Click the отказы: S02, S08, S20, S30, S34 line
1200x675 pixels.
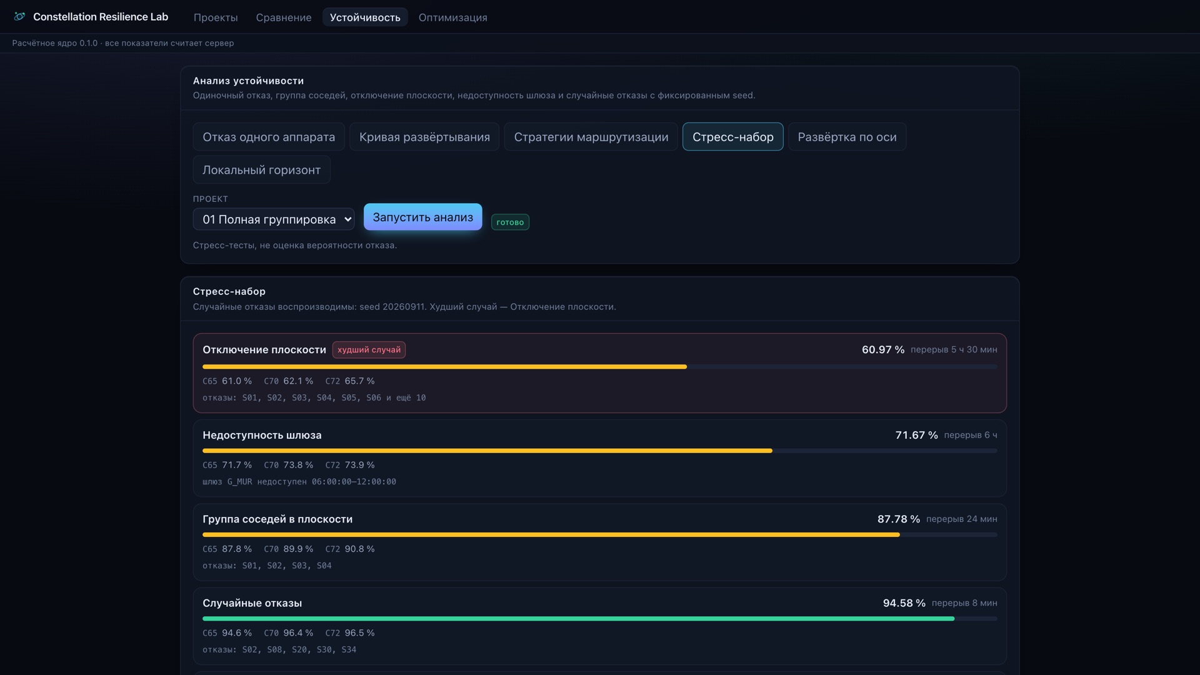click(x=279, y=650)
